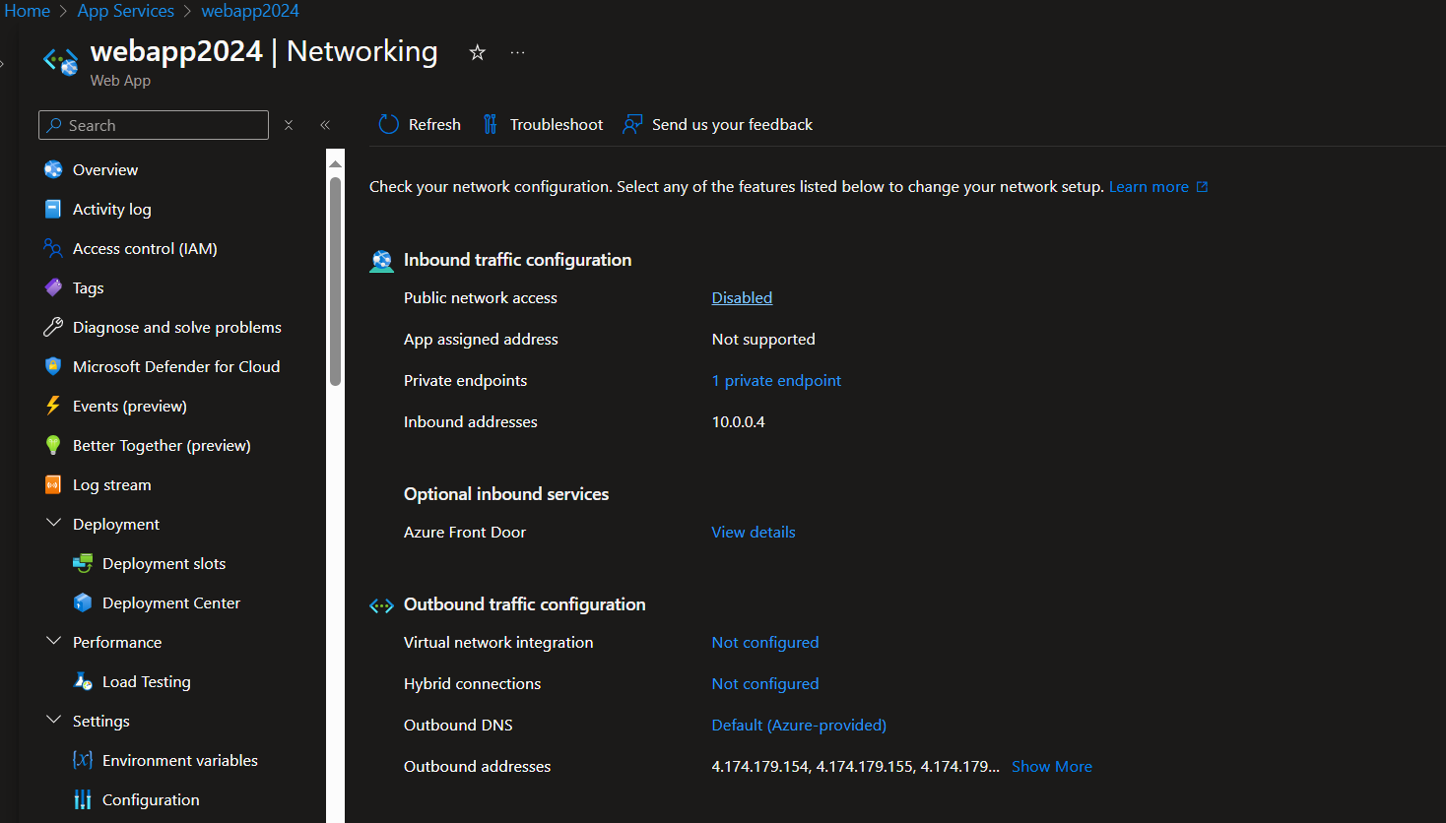This screenshot has width=1446, height=823.
Task: Navigate to Home breadcrumb
Action: coord(27,11)
